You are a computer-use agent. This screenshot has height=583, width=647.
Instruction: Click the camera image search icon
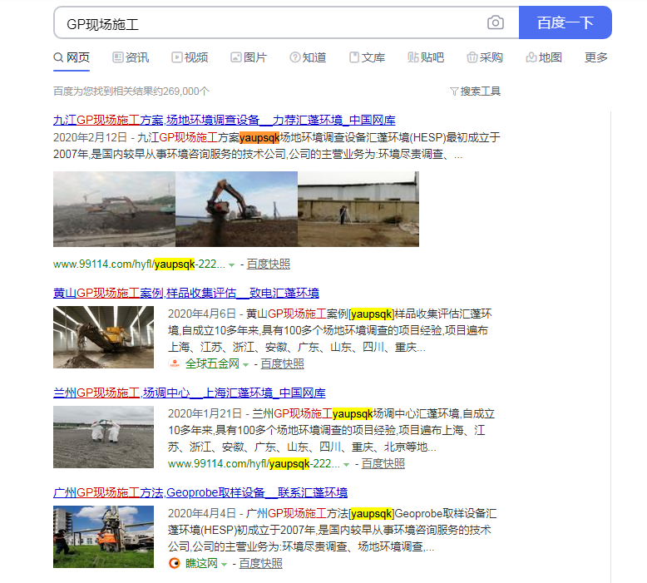click(x=495, y=22)
